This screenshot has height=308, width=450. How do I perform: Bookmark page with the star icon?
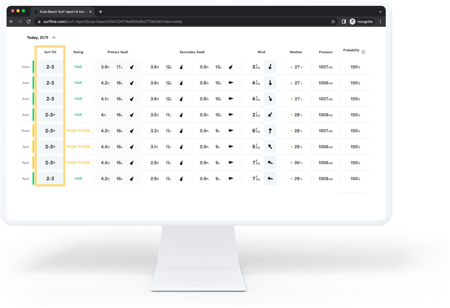tap(333, 22)
